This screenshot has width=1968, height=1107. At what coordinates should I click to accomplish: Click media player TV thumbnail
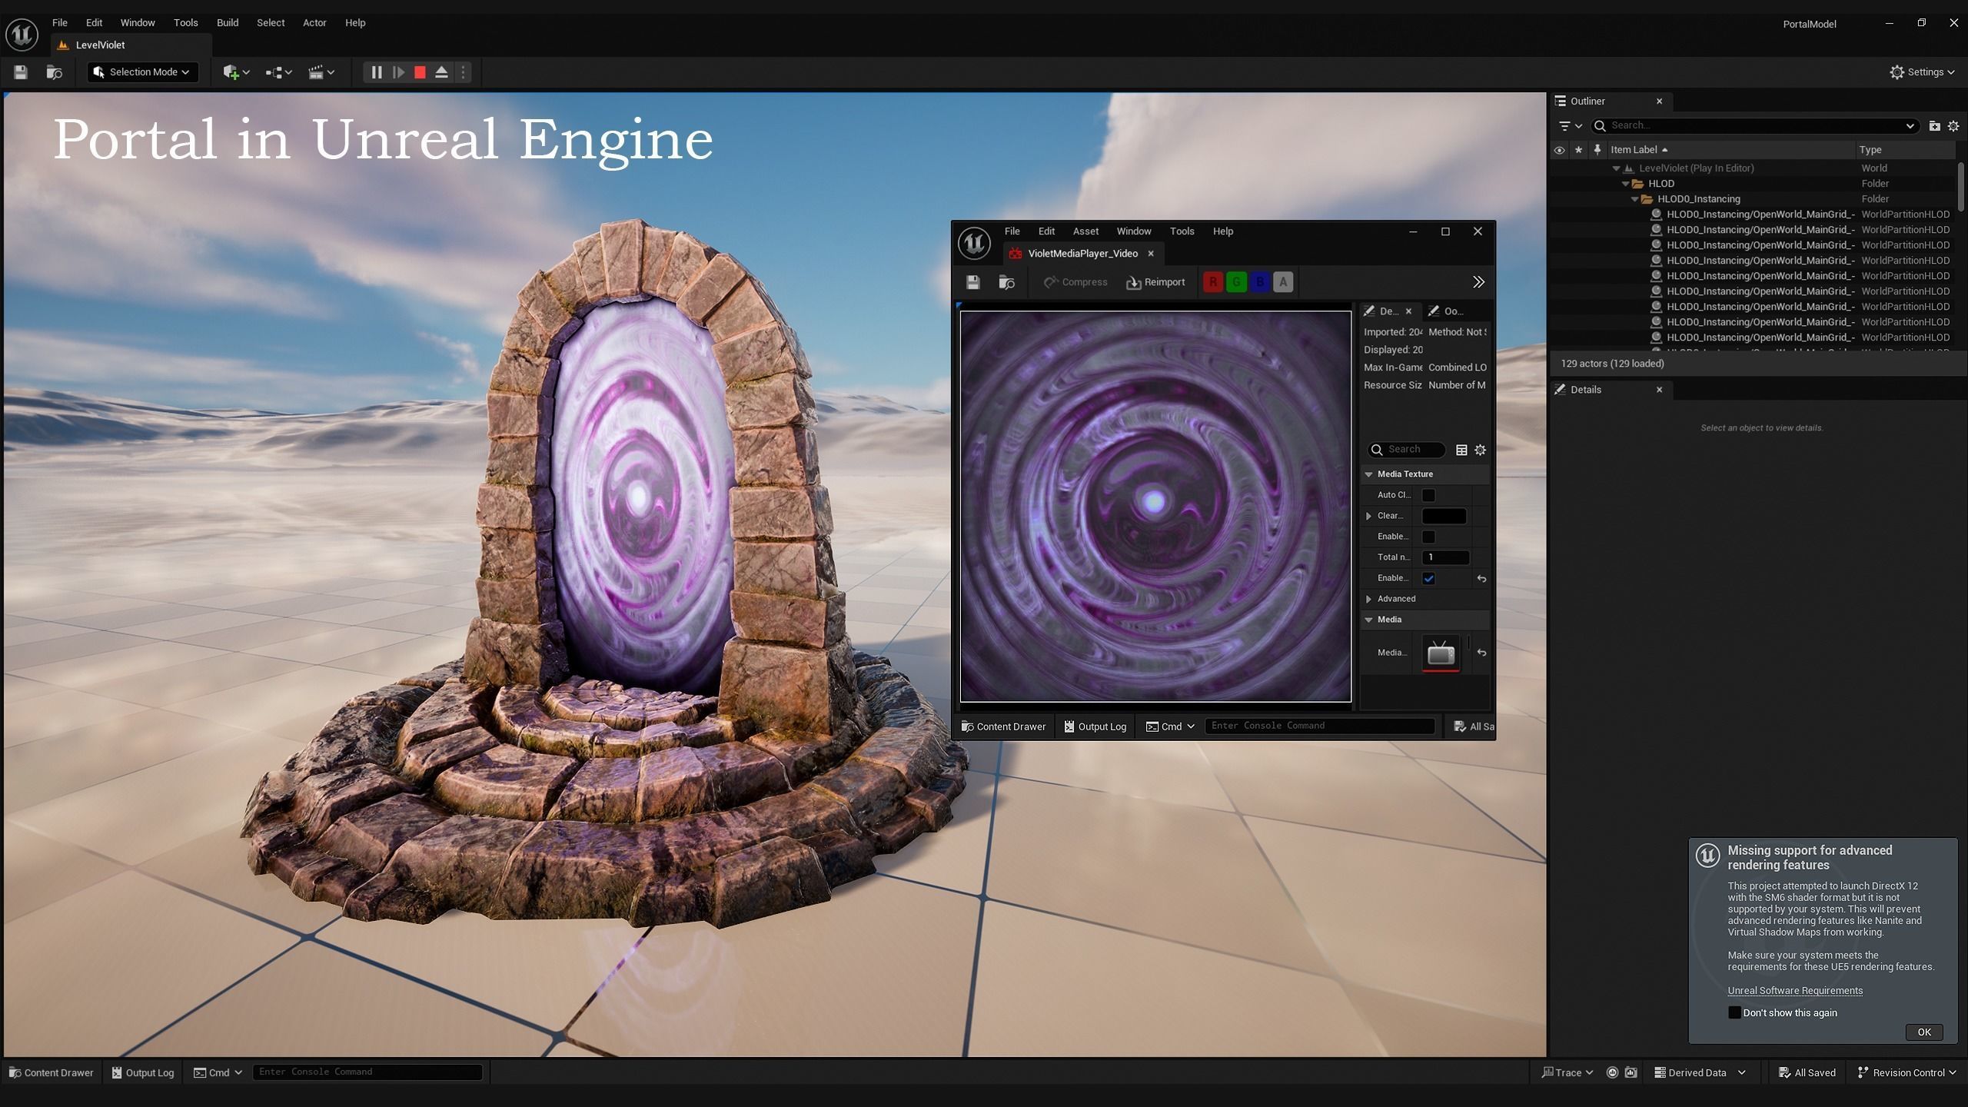(1441, 653)
